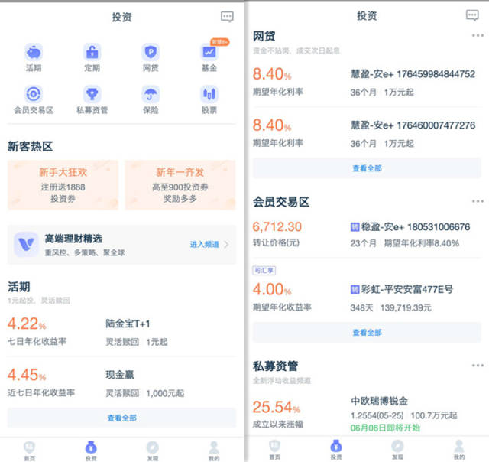Tap 查看全部 under the 会员交易区 section
The image size is (489, 462).
(x=367, y=333)
